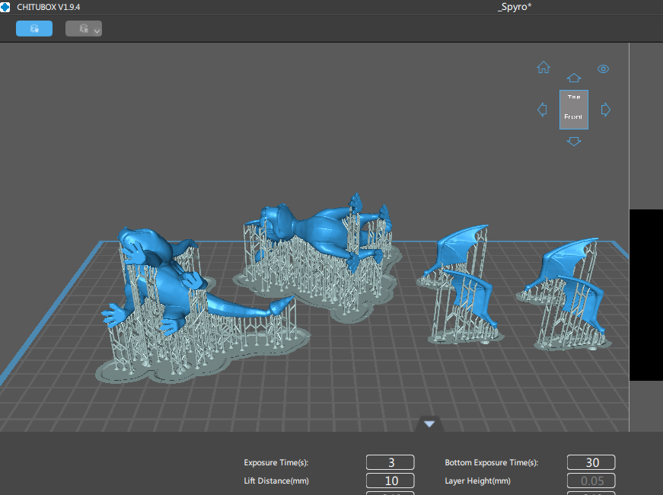This screenshot has height=495, width=663.
Task: Rotate view with the down arrow
Action: (x=574, y=141)
